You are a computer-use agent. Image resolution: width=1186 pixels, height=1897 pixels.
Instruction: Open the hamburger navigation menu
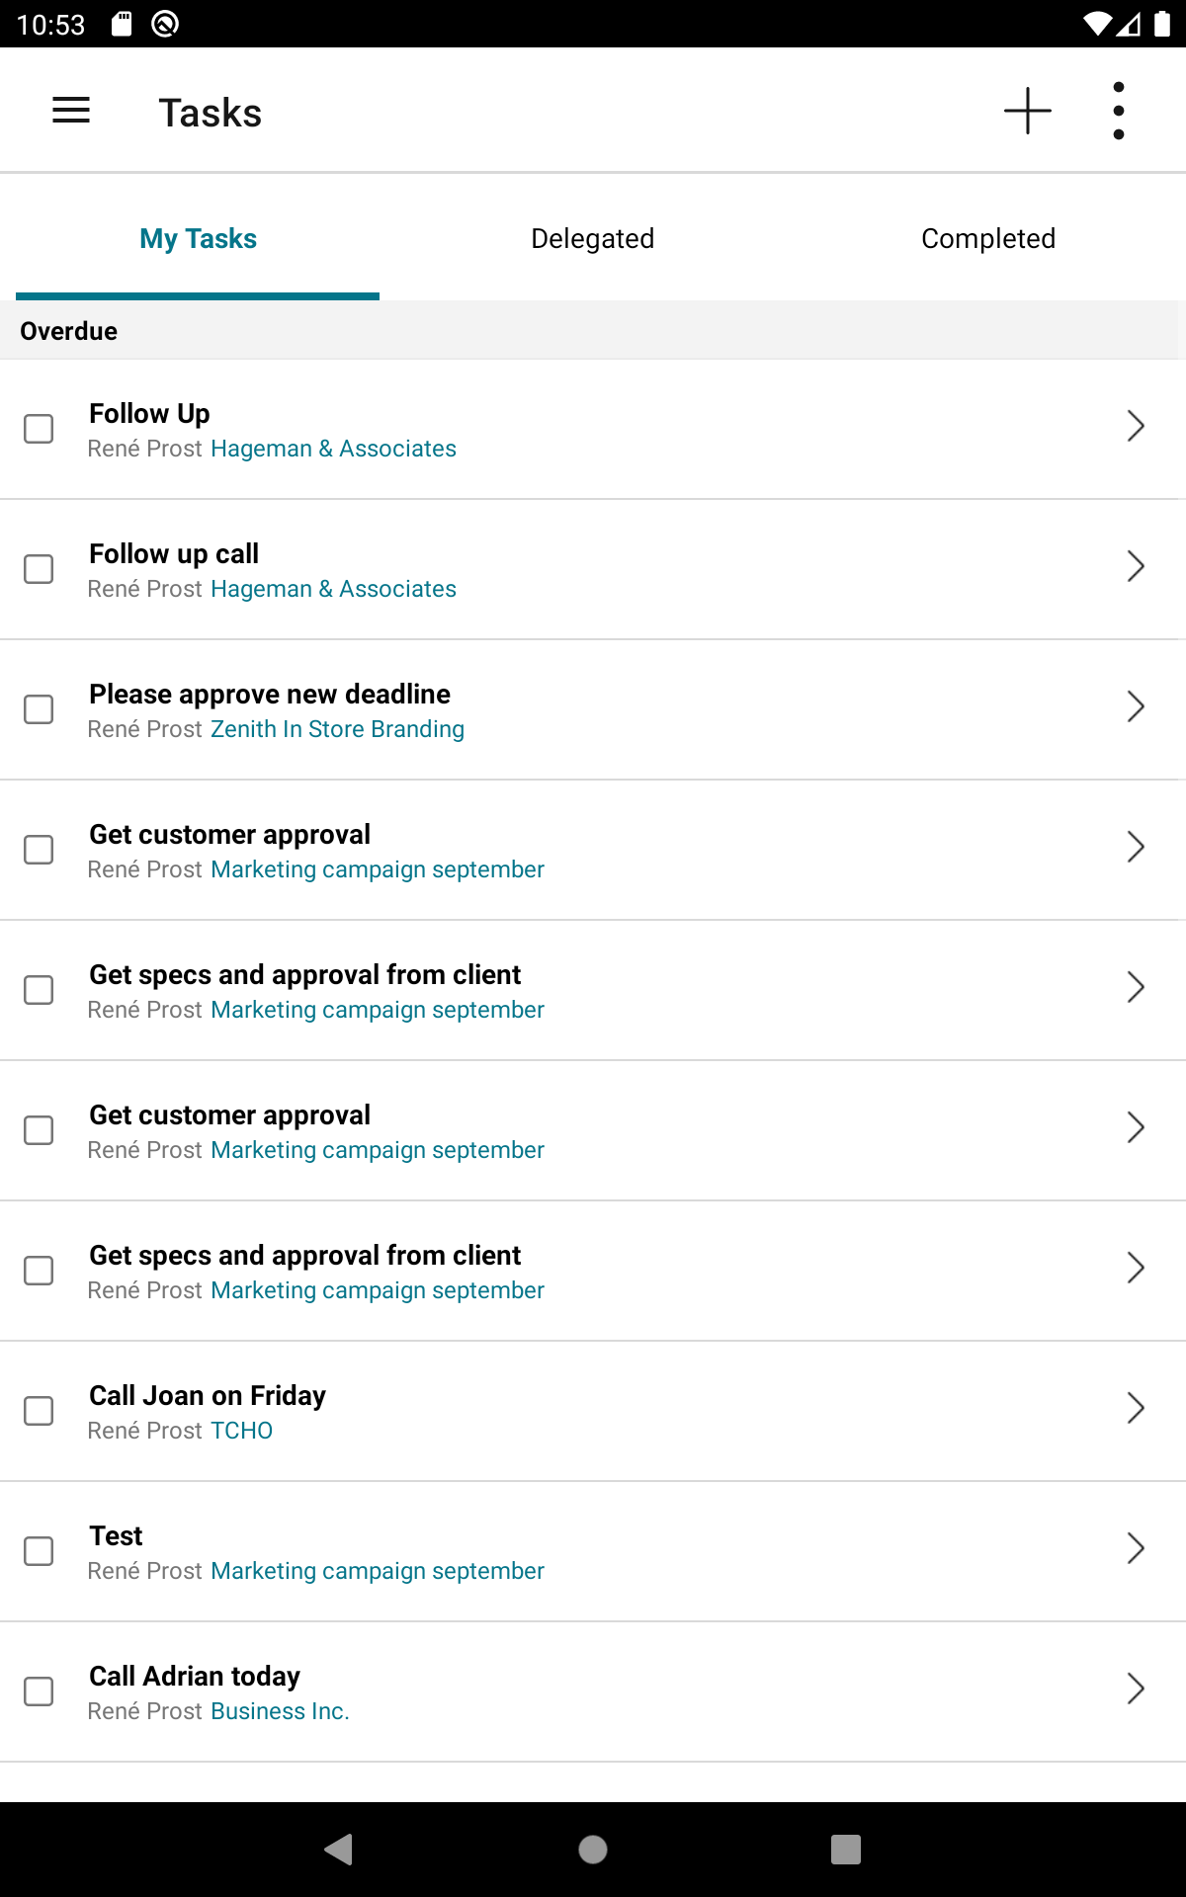pyautogui.click(x=71, y=111)
